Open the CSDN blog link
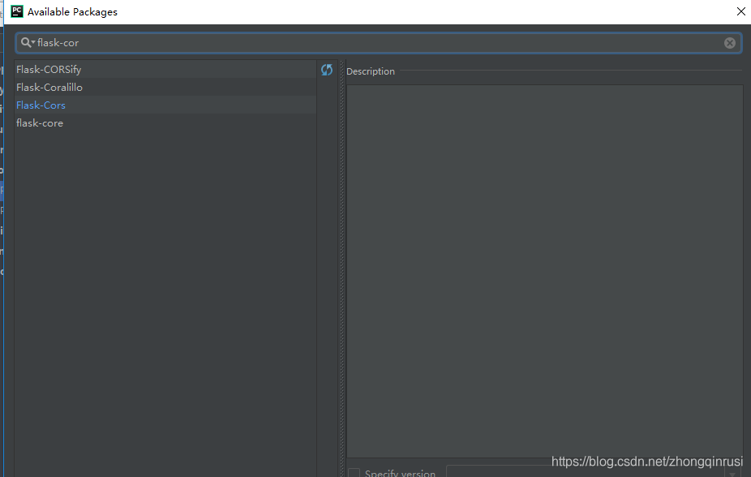Viewport: 751px width, 477px height. (646, 461)
